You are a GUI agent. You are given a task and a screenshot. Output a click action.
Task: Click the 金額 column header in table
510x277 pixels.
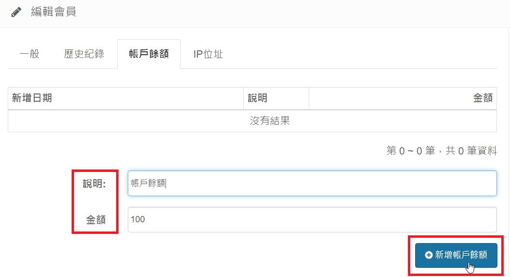(x=482, y=98)
